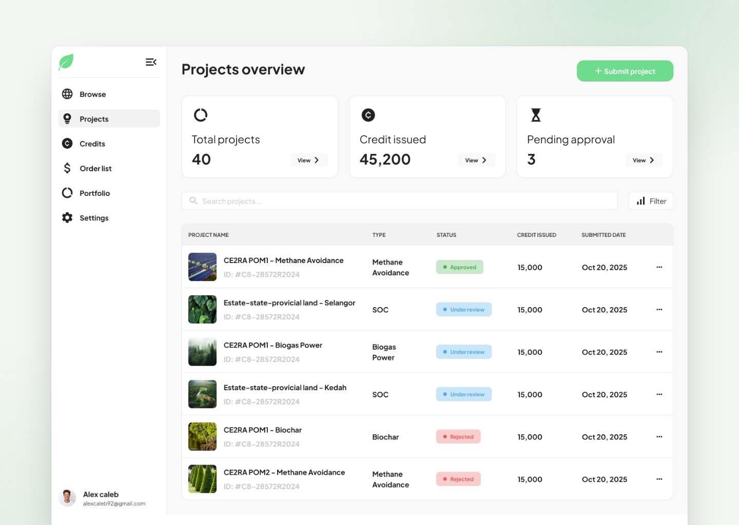Click the green leaf logo
739x525 pixels.
coord(66,62)
